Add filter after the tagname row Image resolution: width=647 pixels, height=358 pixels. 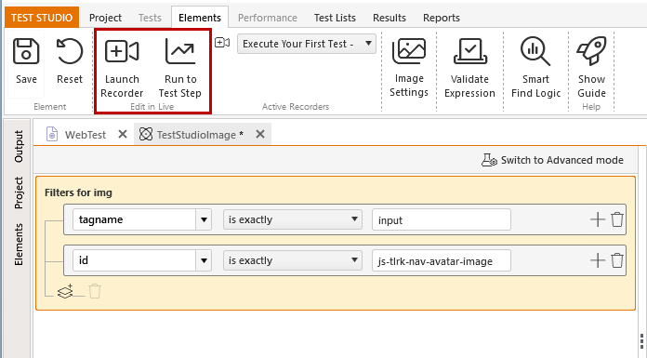pos(598,219)
